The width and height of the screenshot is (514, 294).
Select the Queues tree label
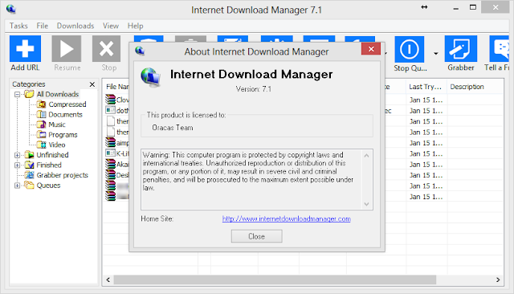click(48, 186)
